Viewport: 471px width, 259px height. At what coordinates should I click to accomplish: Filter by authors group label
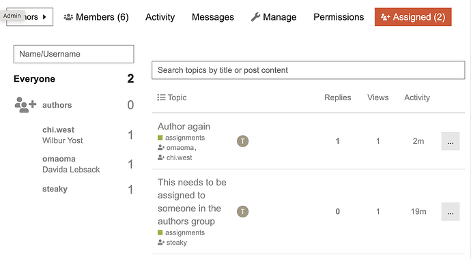click(57, 105)
